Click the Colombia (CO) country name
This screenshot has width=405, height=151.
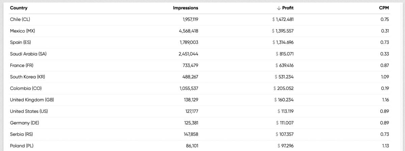click(x=26, y=88)
